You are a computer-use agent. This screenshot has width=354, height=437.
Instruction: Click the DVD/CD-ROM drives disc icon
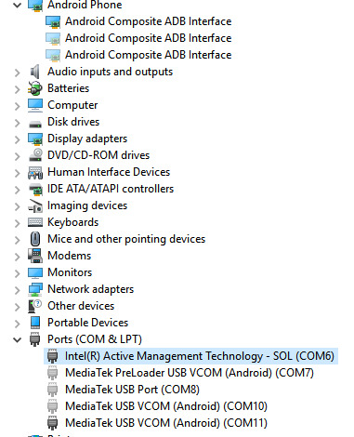pyautogui.click(x=35, y=155)
